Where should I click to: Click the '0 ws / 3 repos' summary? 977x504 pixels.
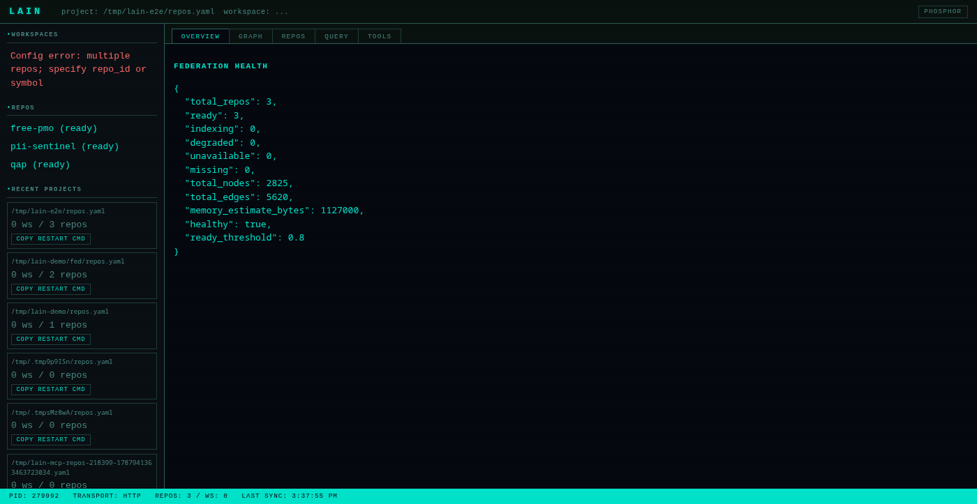pyautogui.click(x=49, y=224)
